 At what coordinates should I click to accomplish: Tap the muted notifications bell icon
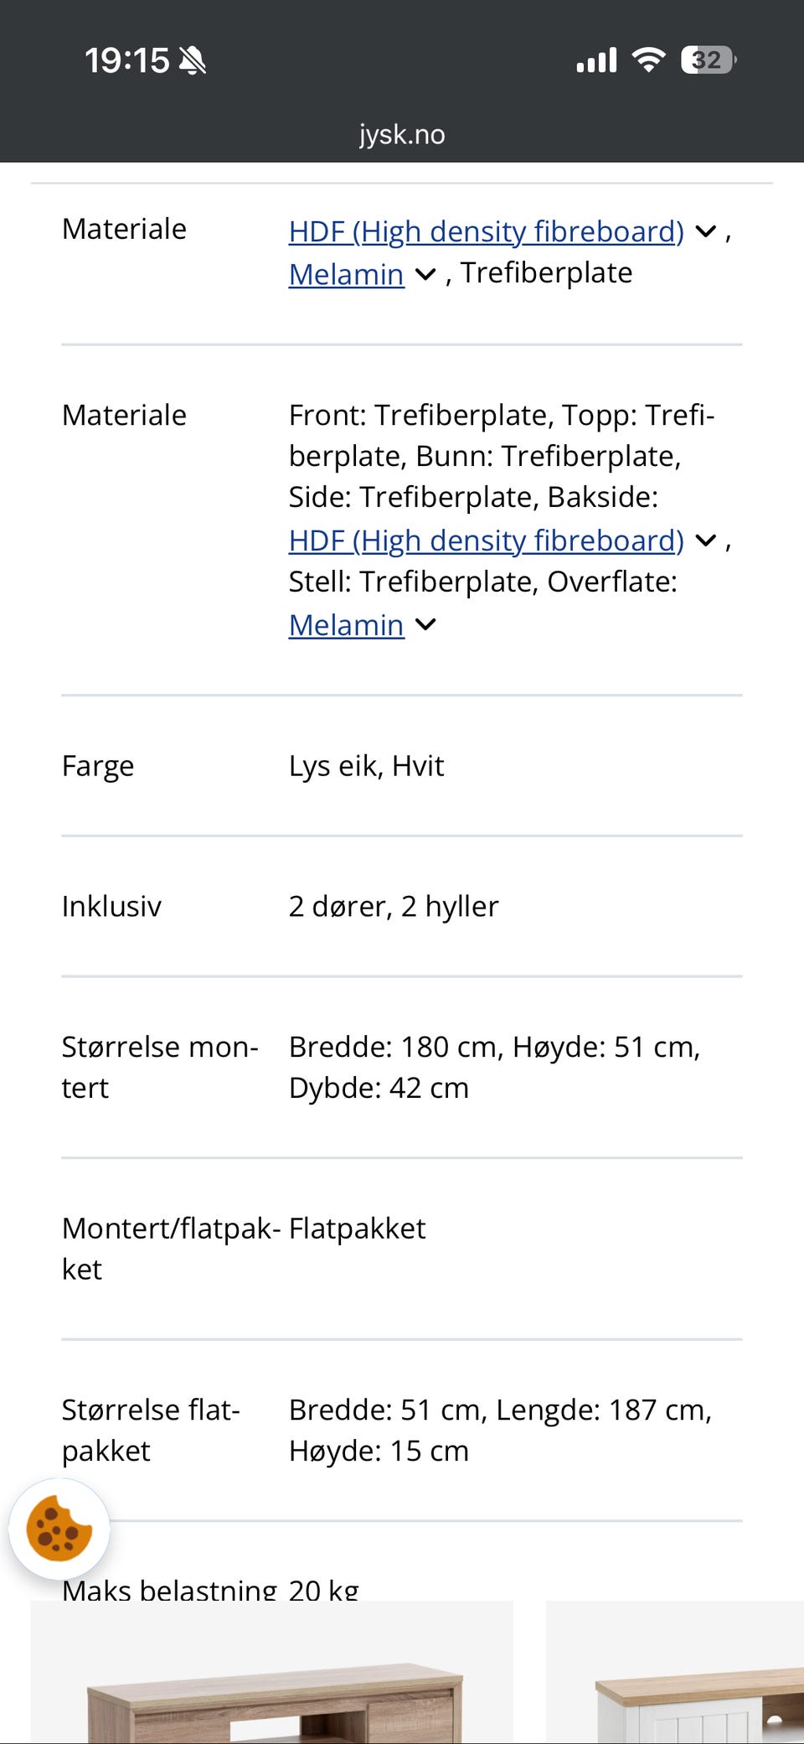[191, 60]
